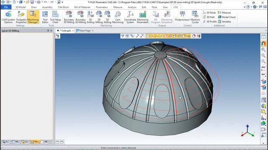Open Machine Cycles
268x150 pixels.
coord(195,17)
